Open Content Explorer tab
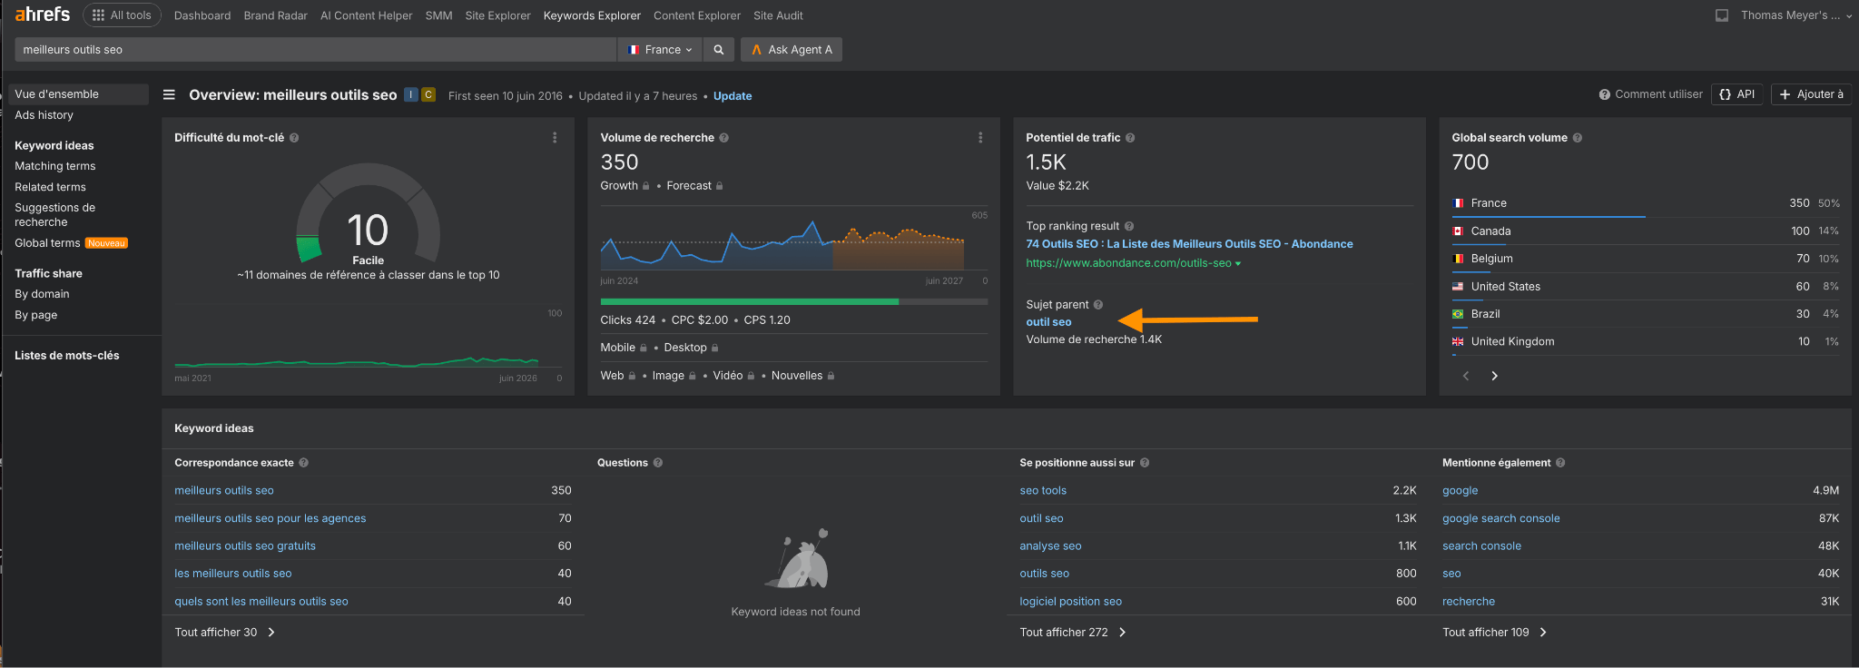This screenshot has width=1859, height=668. coord(697,15)
